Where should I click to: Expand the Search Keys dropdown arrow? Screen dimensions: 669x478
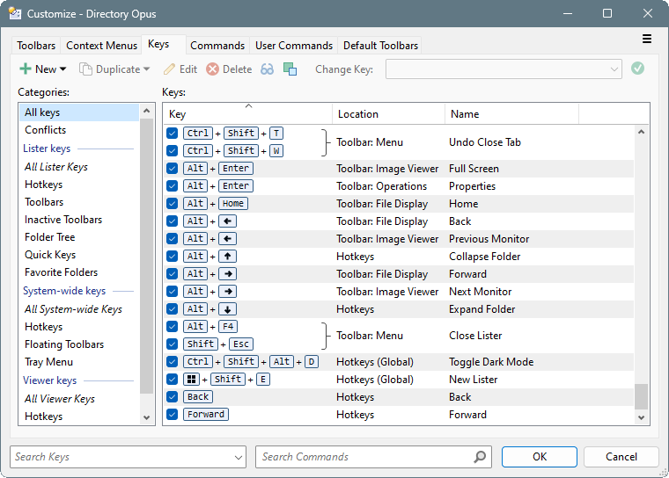pos(238,457)
